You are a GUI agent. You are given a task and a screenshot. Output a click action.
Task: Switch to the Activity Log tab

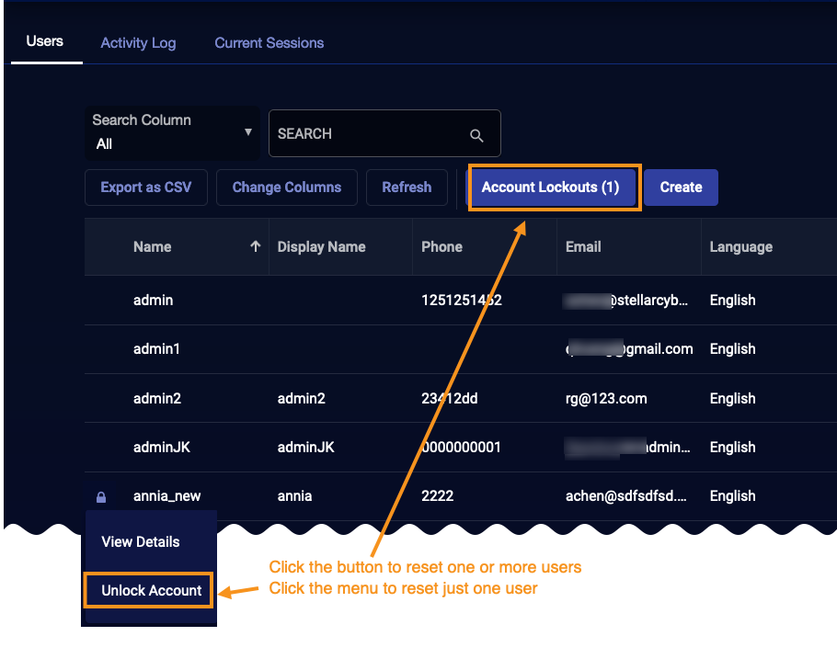[x=138, y=43]
